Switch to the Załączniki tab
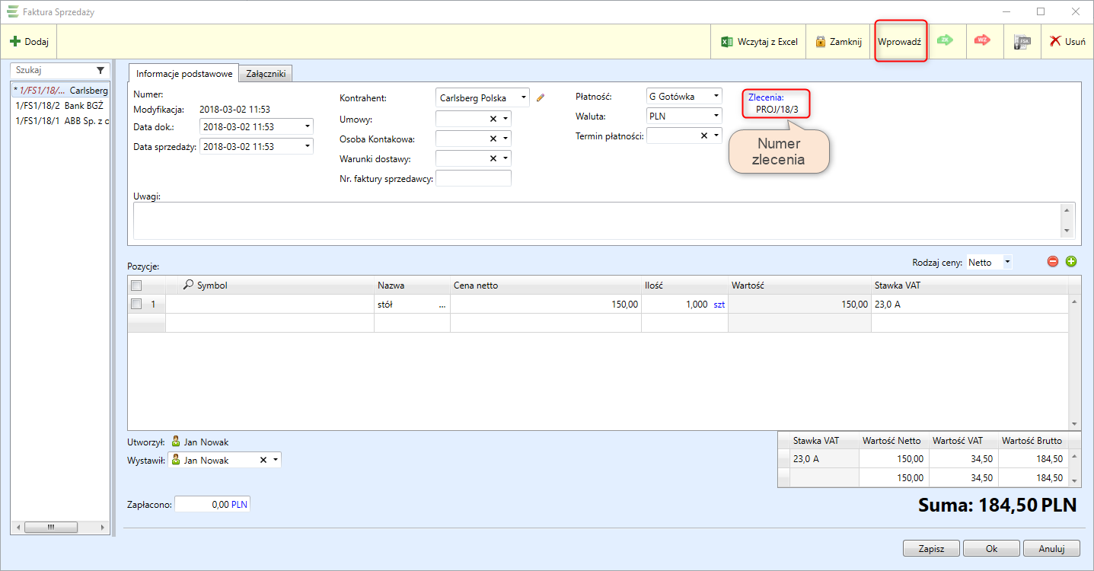Viewport: 1094px width, 571px height. tap(265, 73)
